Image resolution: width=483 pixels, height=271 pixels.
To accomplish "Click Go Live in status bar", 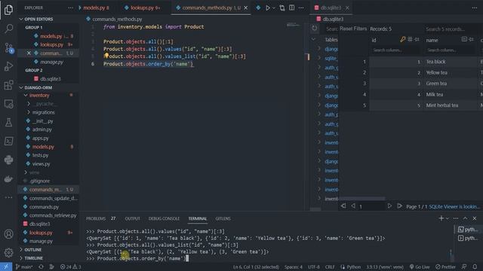I will pyautogui.click(x=420, y=266).
